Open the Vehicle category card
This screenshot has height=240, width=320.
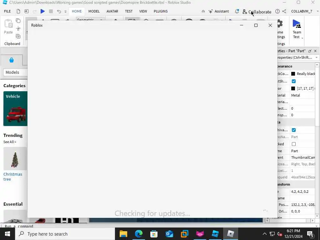point(15,108)
